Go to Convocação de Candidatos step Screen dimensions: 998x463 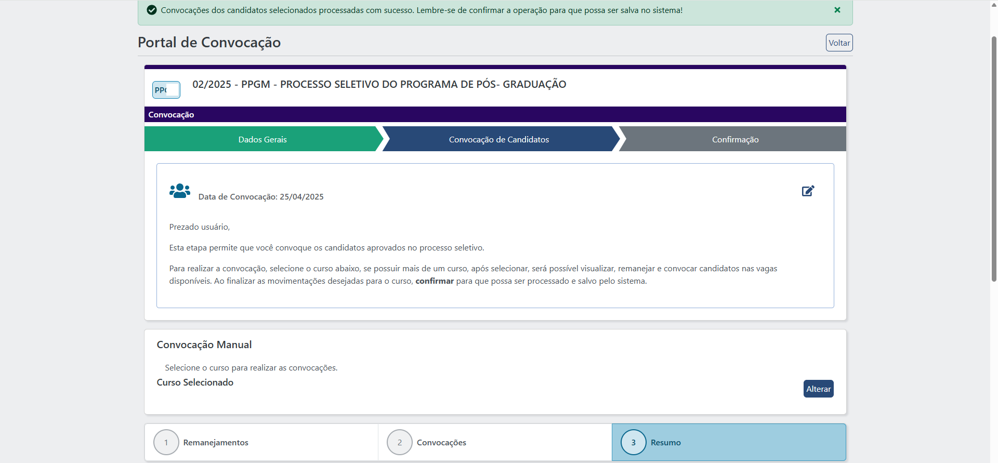499,139
